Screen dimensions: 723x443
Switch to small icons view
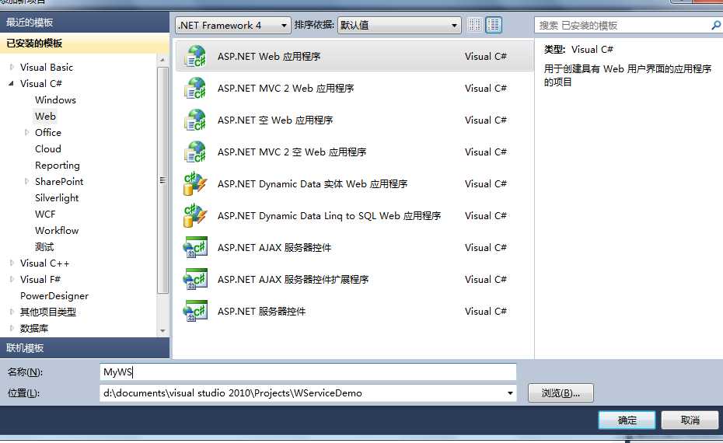474,25
